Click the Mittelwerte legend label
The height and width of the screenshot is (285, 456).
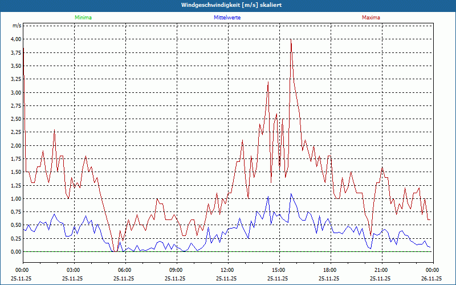coord(227,18)
